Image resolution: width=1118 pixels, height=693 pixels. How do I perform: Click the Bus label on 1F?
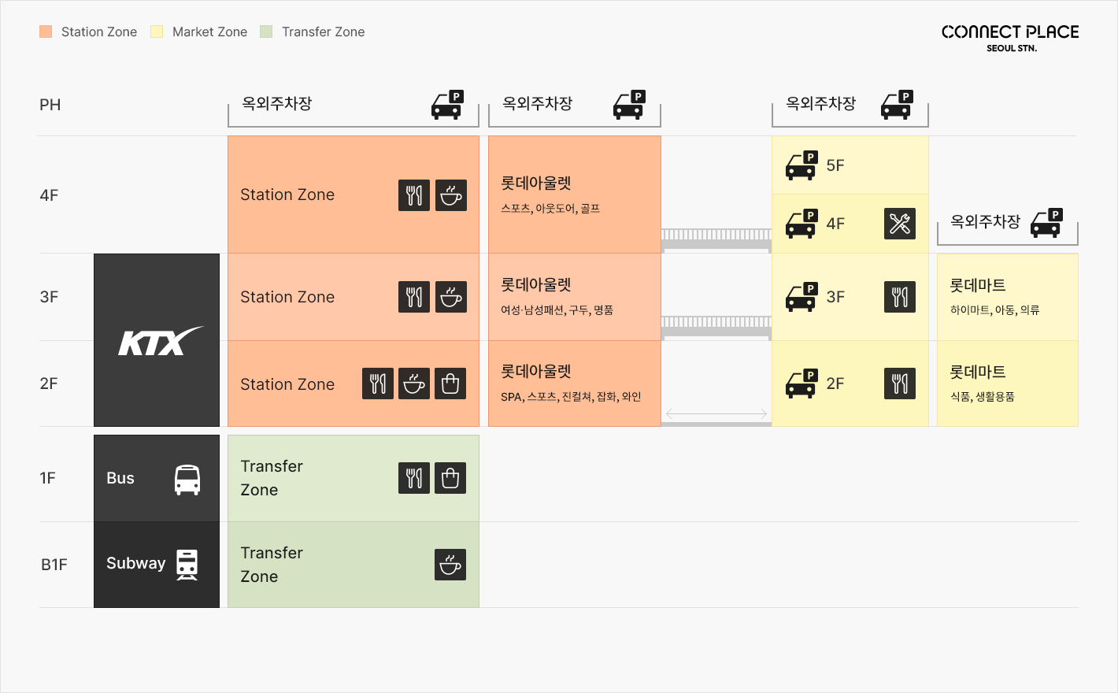[x=120, y=478]
